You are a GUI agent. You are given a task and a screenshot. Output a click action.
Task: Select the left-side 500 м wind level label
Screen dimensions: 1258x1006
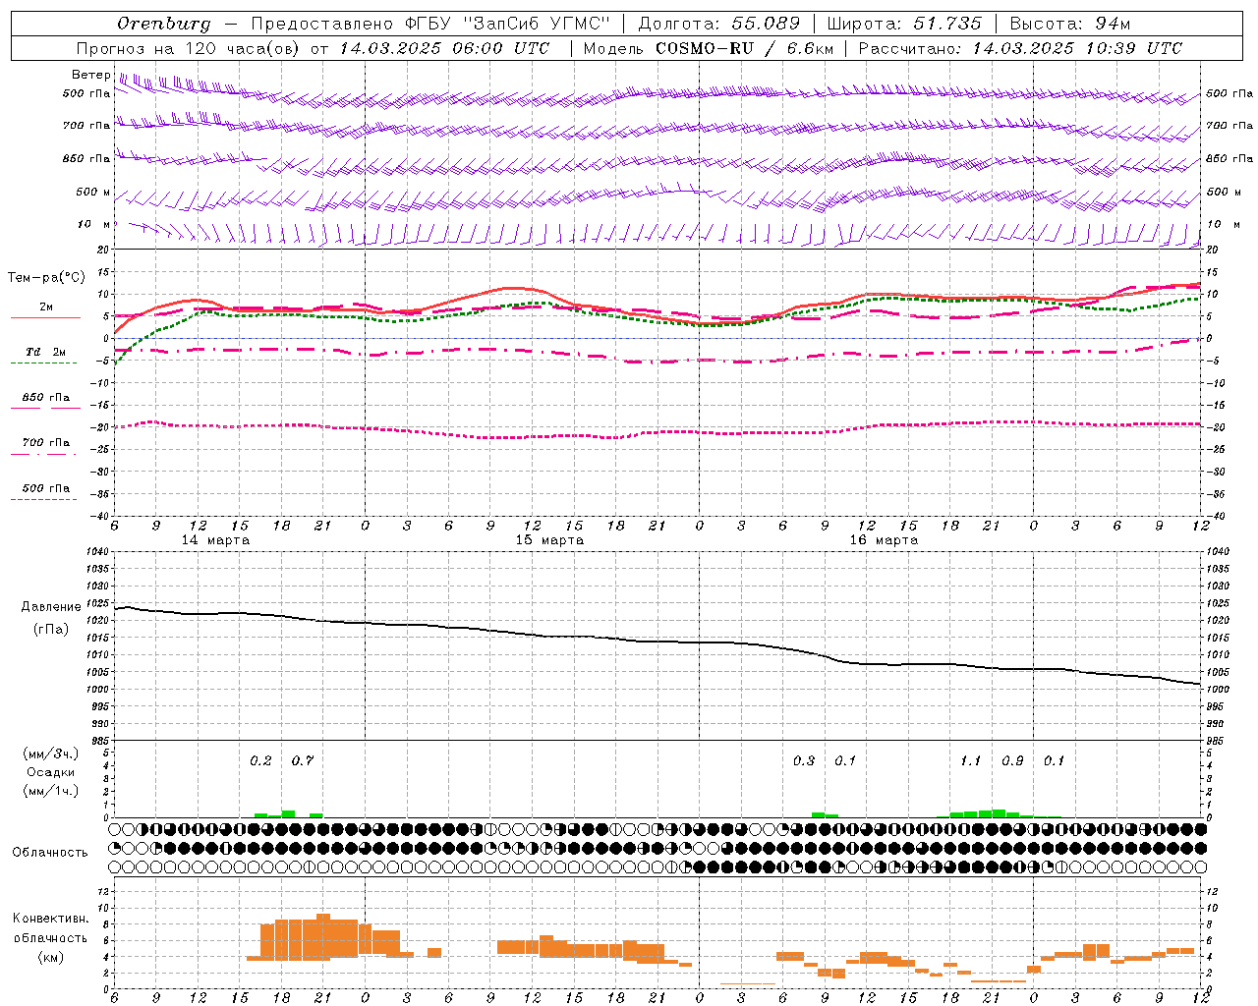coord(93,192)
